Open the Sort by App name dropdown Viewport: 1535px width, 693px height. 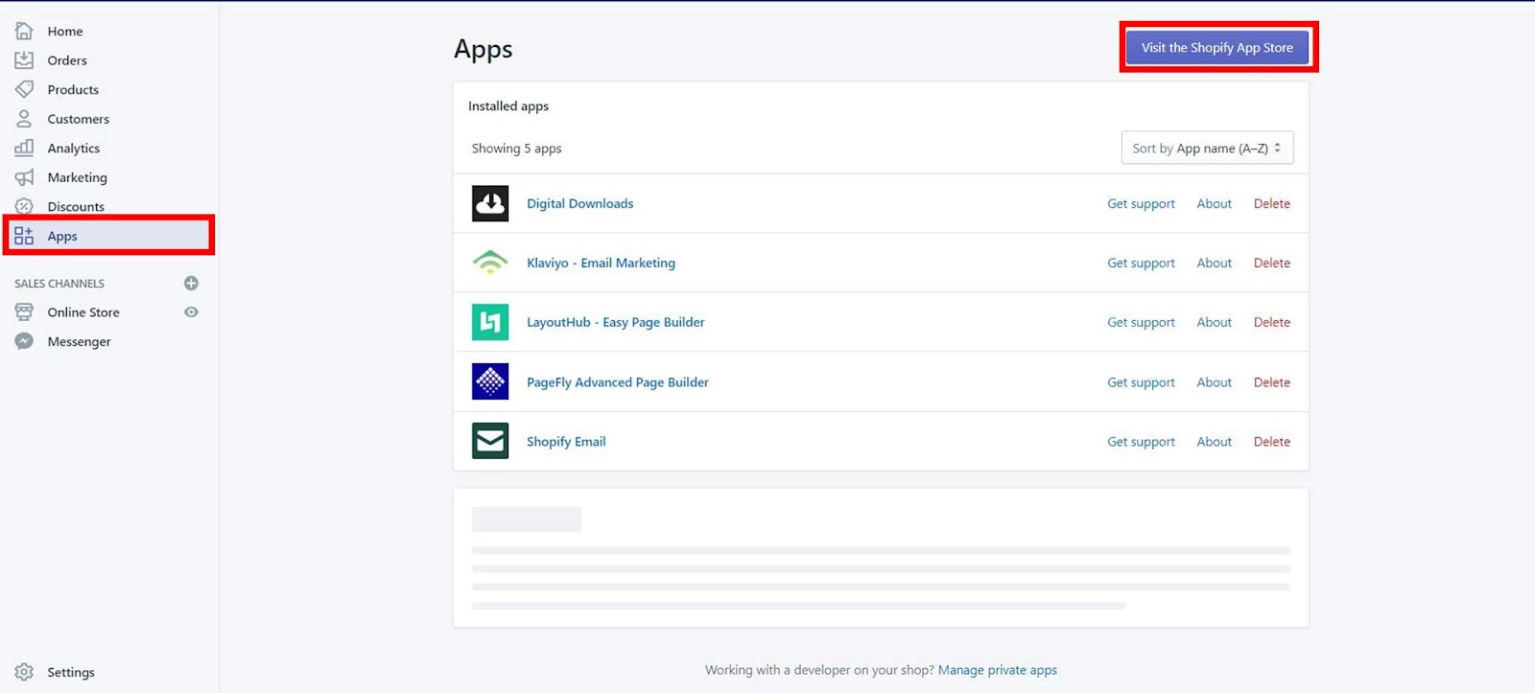click(1207, 148)
